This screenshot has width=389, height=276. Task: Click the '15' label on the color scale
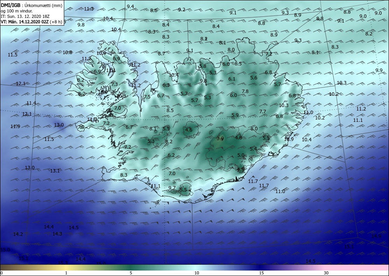coord(261,273)
